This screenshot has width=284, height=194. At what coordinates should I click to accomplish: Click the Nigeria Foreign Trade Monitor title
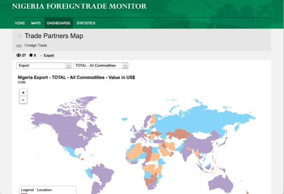coord(79,6)
